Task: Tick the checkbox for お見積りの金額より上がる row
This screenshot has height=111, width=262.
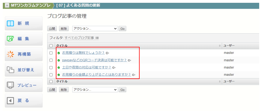Action: [x=51, y=75]
